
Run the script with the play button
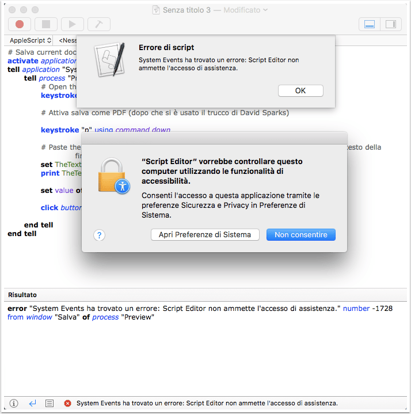pyautogui.click(x=73, y=24)
